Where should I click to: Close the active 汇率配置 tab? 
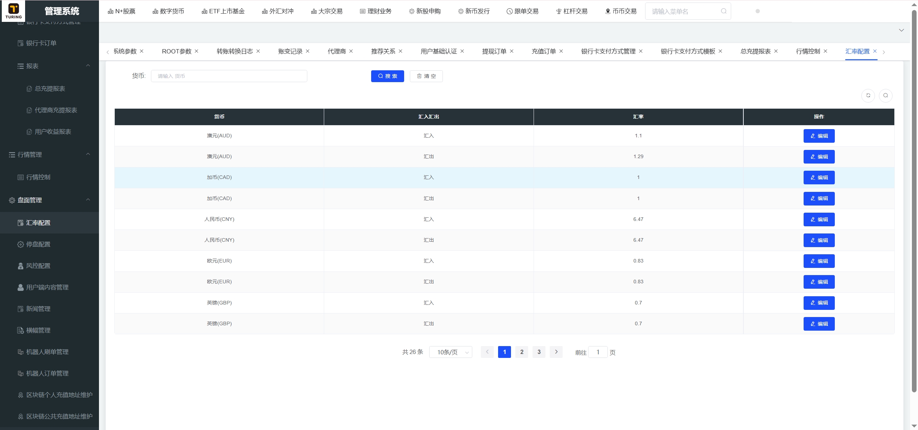pyautogui.click(x=875, y=51)
